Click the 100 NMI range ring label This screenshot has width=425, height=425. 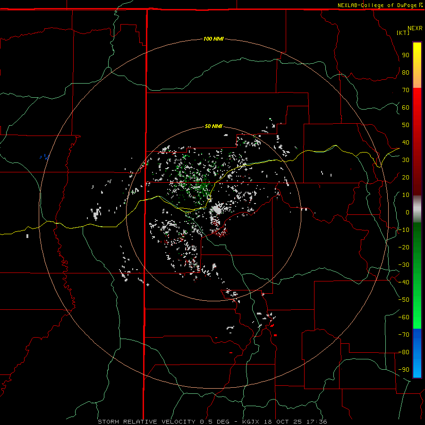pos(213,39)
